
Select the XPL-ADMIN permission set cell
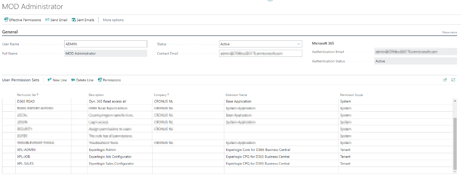pos(44,150)
